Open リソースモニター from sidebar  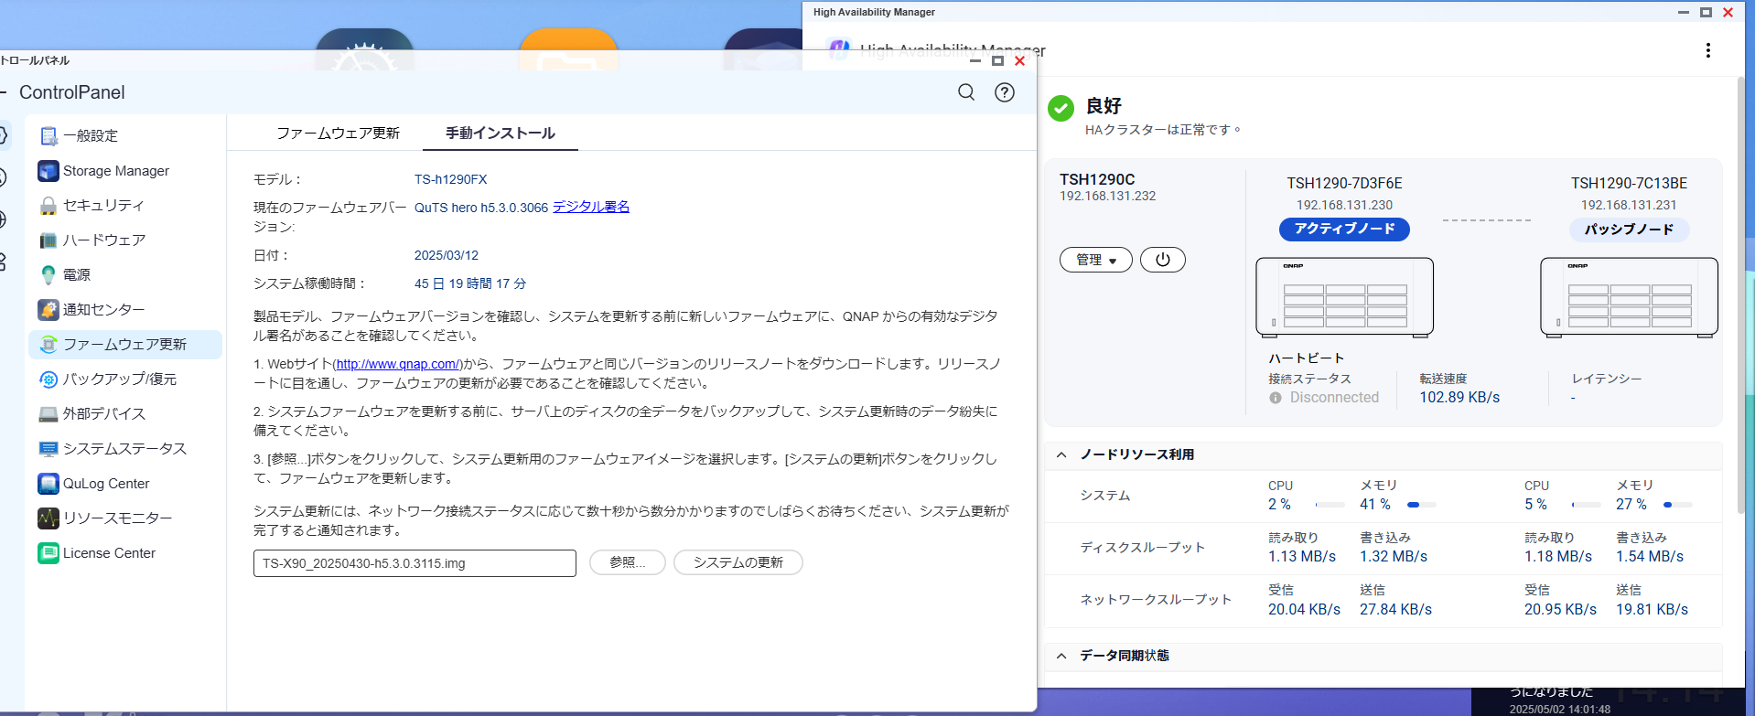pos(124,518)
